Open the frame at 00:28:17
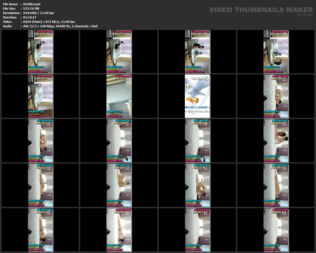 click(276, 96)
